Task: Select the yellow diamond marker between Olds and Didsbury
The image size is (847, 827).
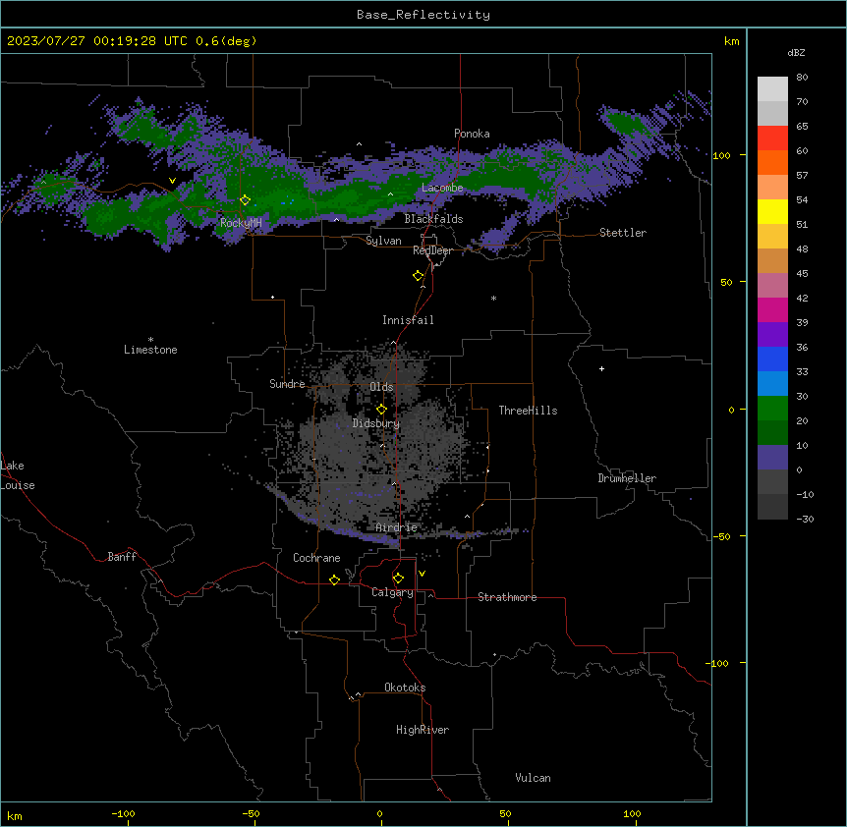Action: (x=382, y=410)
